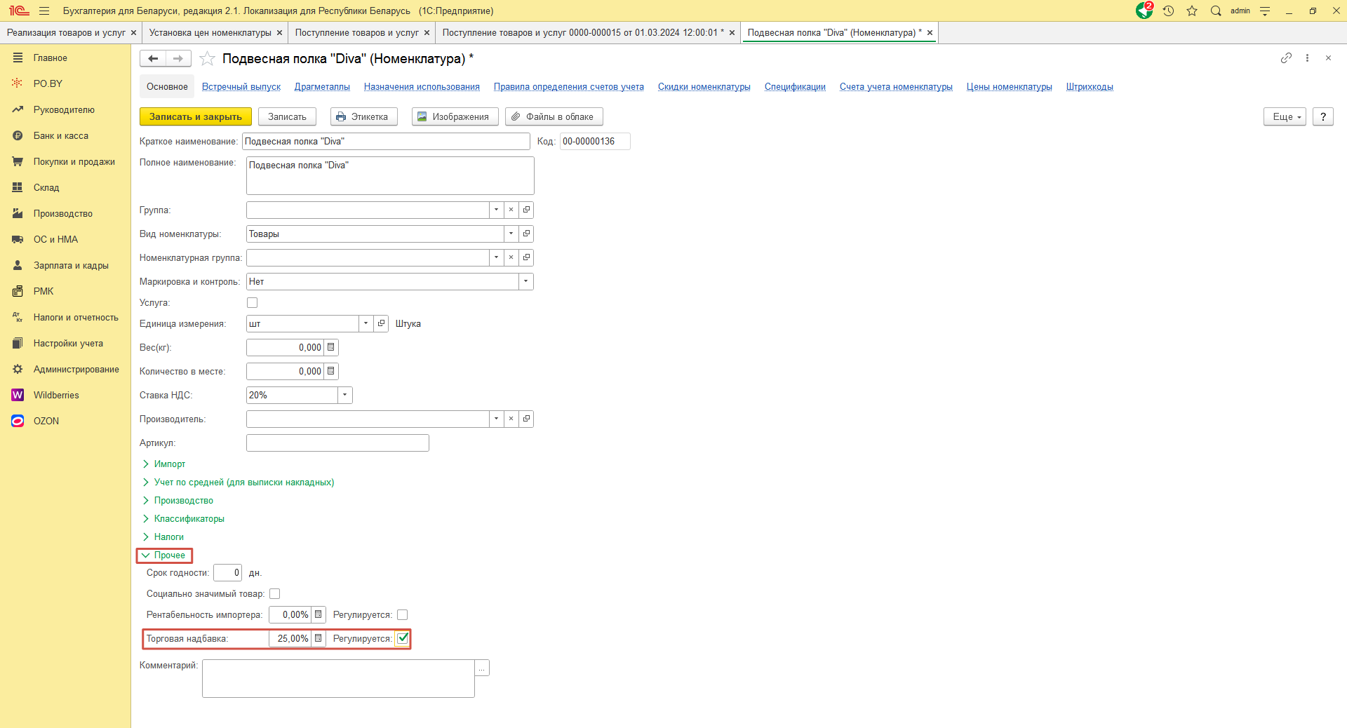Click into the Артикул input field
Viewport: 1347px width, 728px height.
[337, 443]
